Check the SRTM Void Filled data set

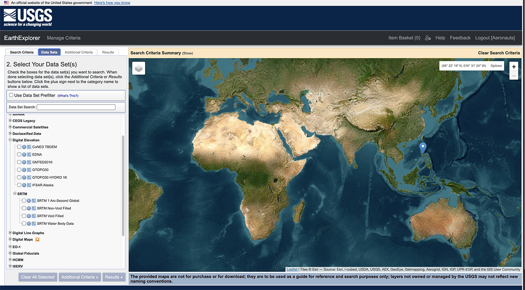coord(24,216)
